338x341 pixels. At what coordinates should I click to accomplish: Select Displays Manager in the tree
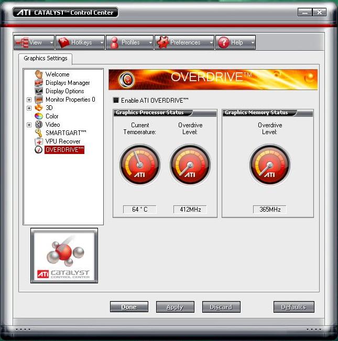68,83
